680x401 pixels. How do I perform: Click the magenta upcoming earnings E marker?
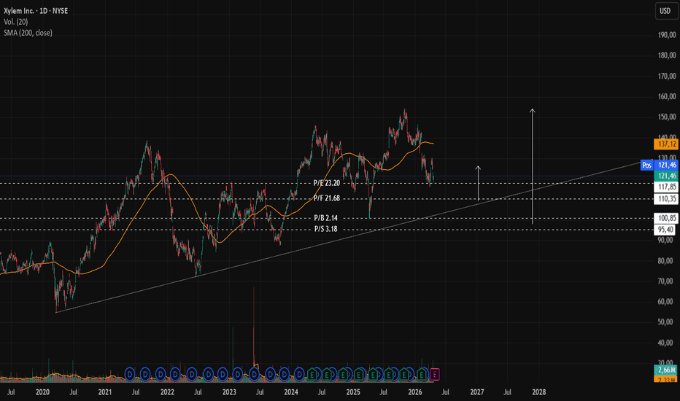[435, 374]
